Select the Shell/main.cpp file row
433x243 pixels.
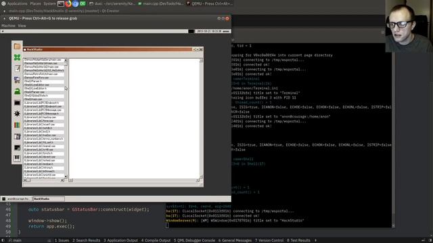(44, 99)
